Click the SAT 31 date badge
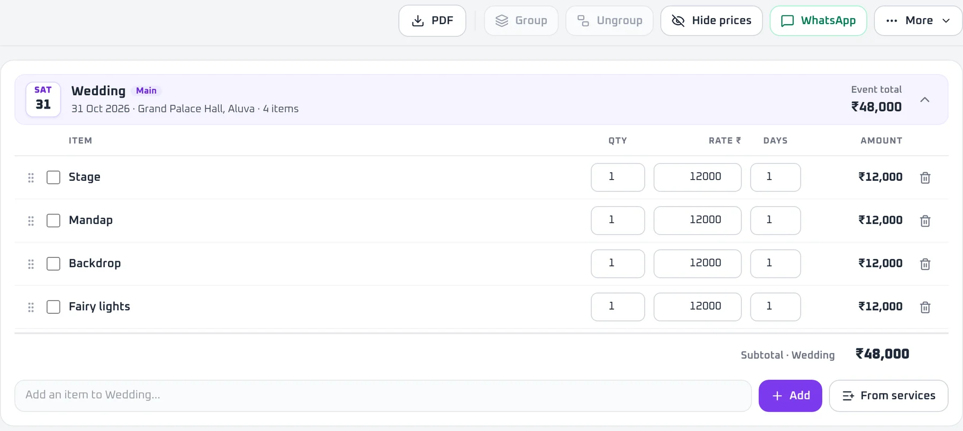The height and width of the screenshot is (431, 963). pyautogui.click(x=43, y=99)
